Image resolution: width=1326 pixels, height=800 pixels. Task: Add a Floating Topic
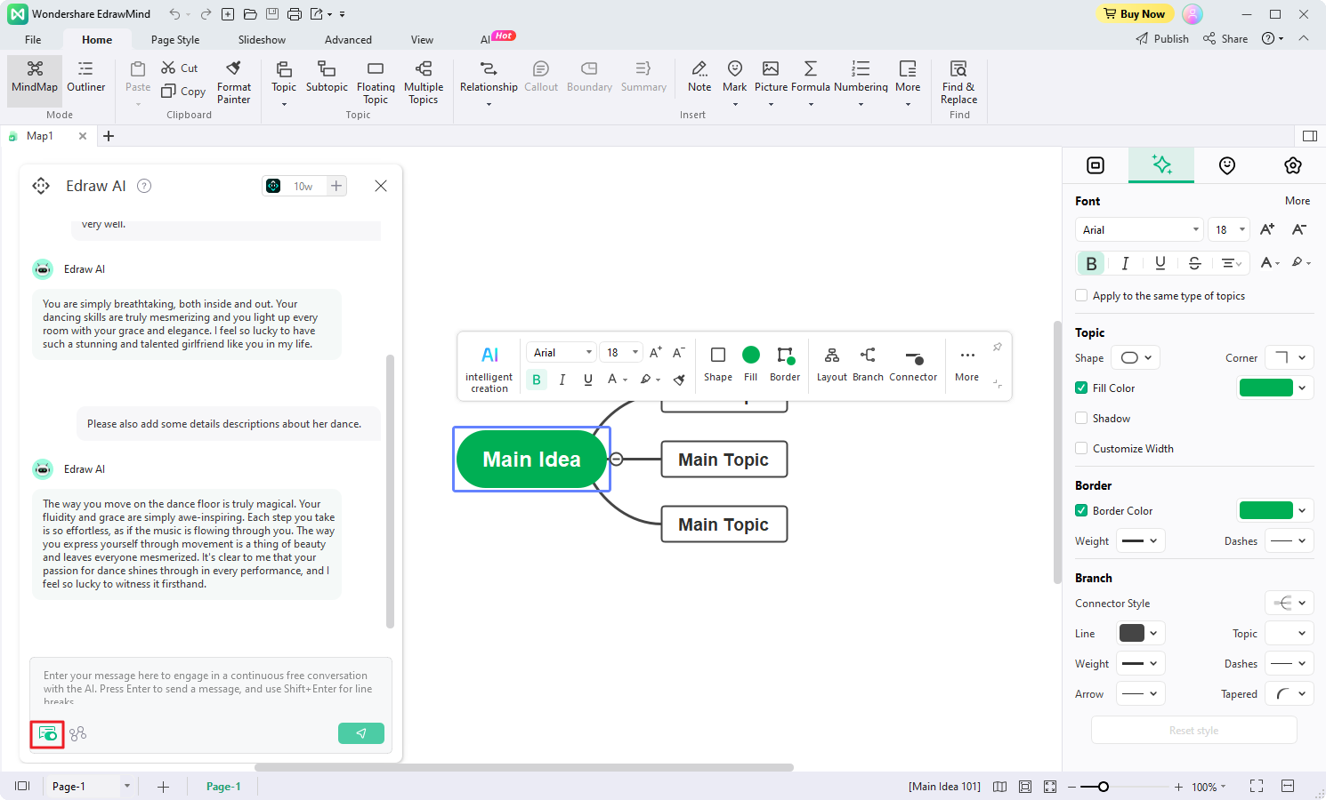pos(376,82)
